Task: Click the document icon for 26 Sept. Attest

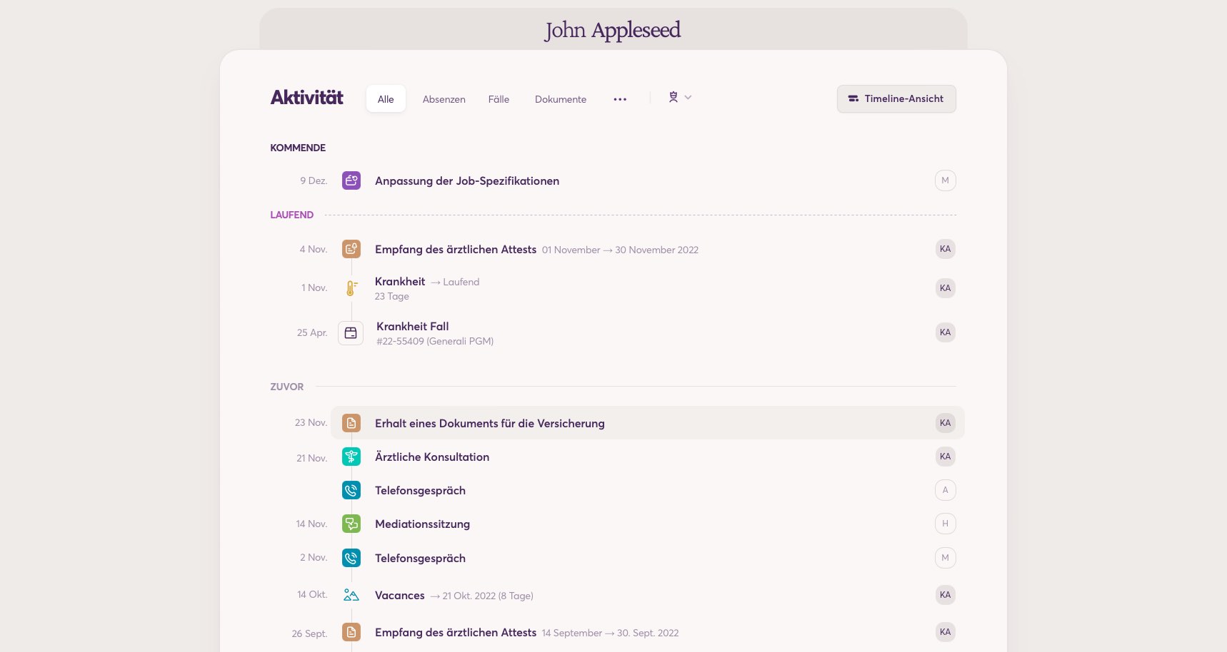Action: 351,632
